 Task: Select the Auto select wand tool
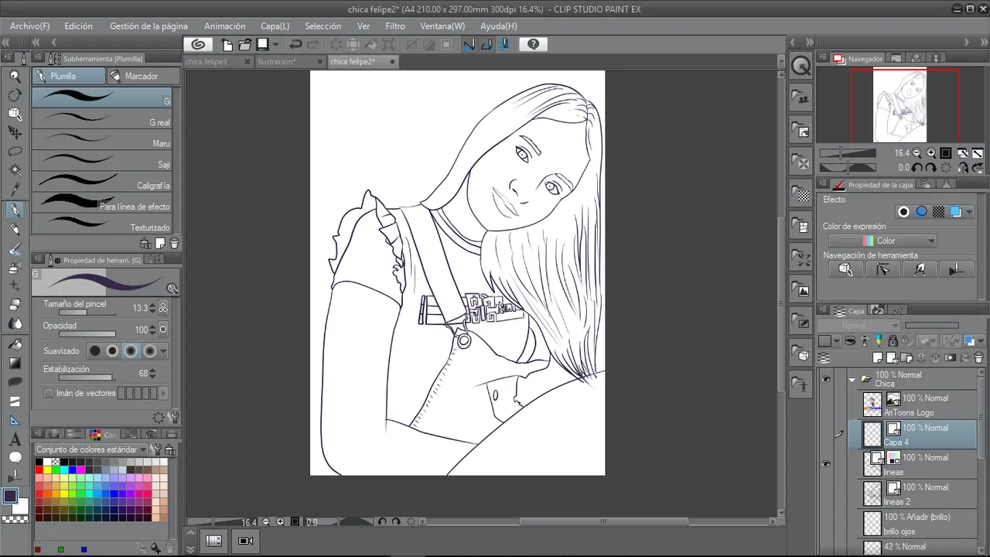click(15, 170)
